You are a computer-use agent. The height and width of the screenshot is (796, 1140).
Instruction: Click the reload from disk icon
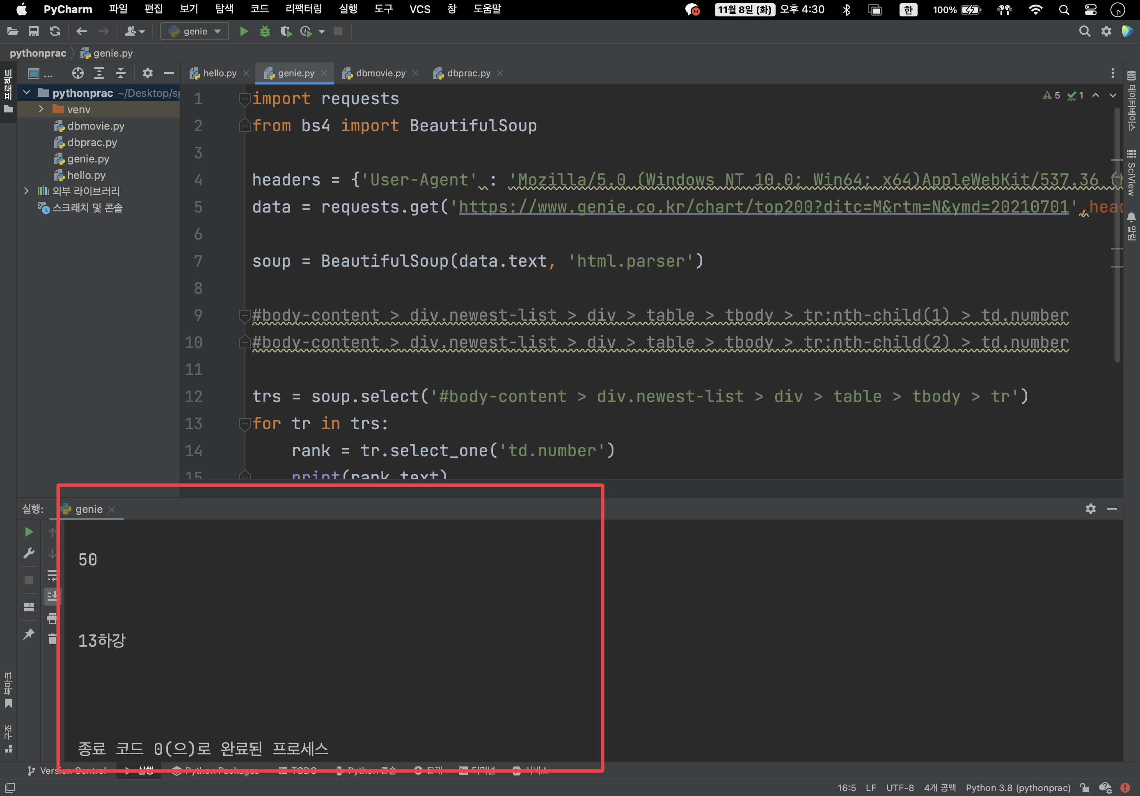(55, 31)
